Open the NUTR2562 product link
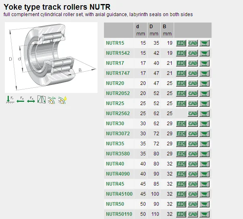The width and height of the screenshot is (243, 219). 118,114
